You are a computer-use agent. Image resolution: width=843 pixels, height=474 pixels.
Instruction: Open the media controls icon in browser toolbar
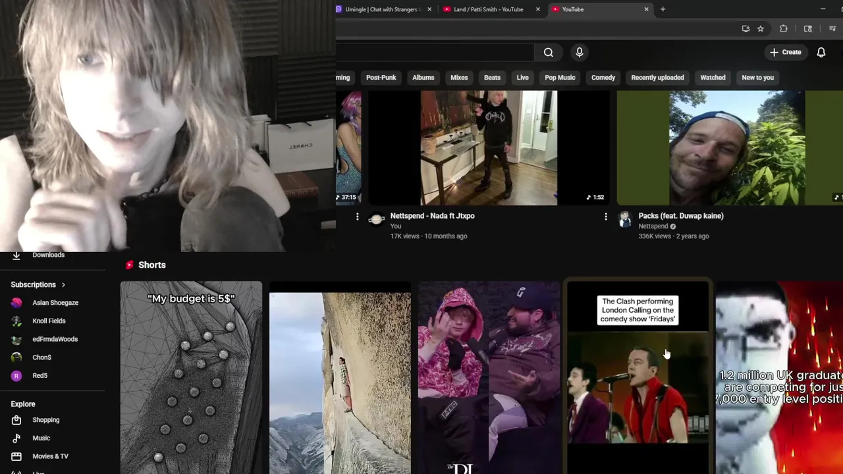point(832,29)
